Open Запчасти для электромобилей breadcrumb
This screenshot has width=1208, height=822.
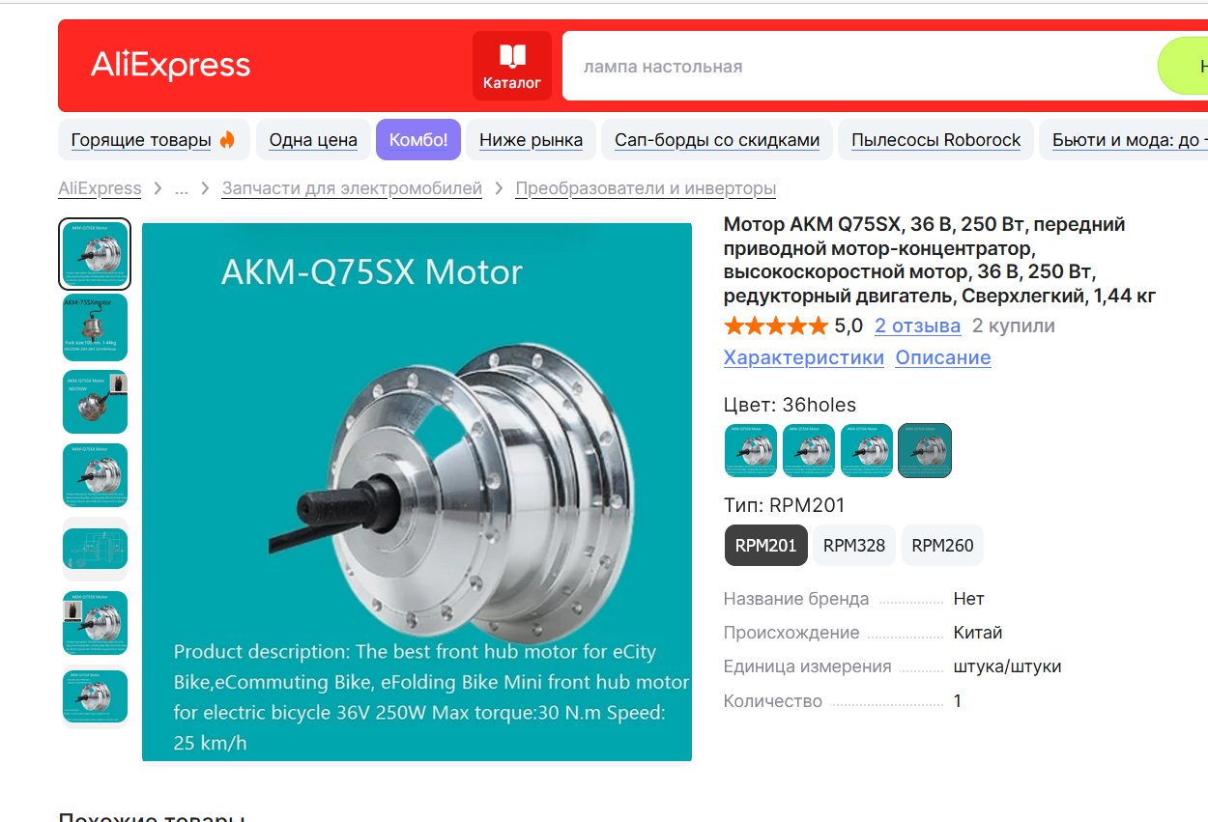pyautogui.click(x=352, y=188)
